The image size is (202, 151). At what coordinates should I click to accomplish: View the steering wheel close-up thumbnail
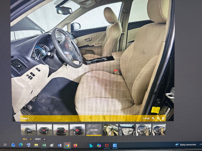(143, 130)
